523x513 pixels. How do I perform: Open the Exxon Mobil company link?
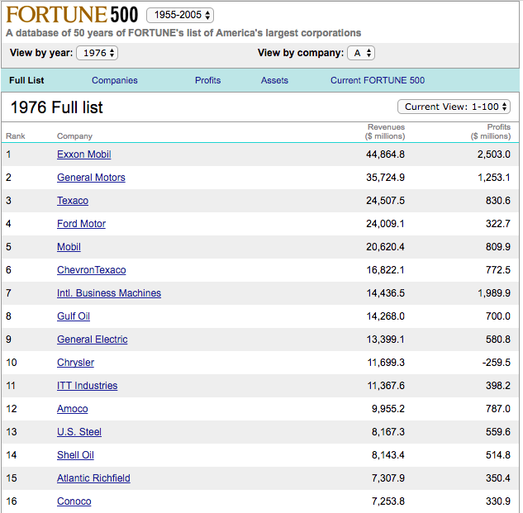point(84,154)
